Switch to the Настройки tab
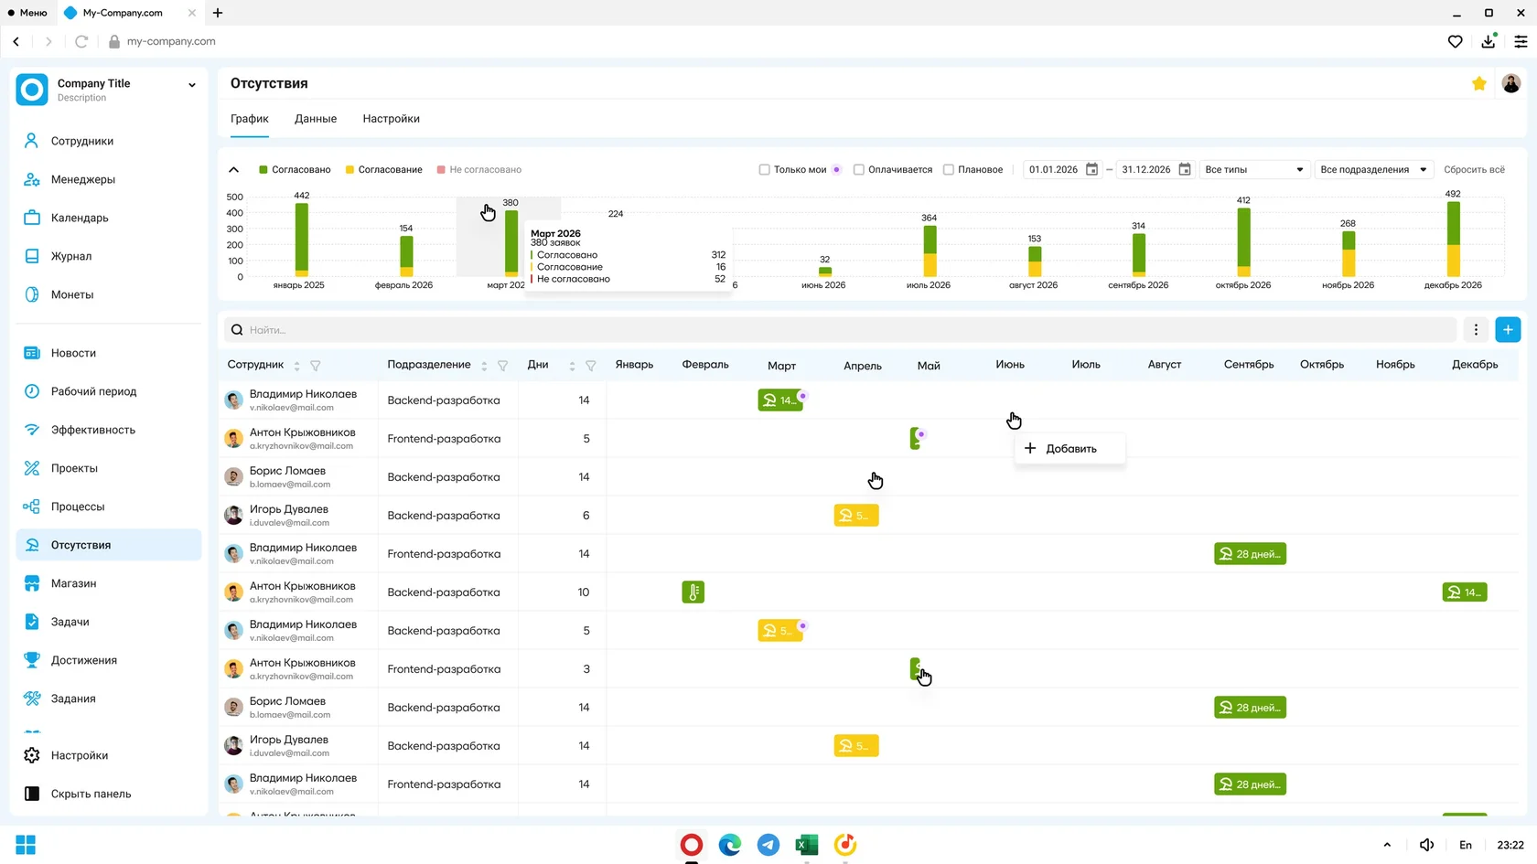The height and width of the screenshot is (864, 1537). pyautogui.click(x=391, y=119)
